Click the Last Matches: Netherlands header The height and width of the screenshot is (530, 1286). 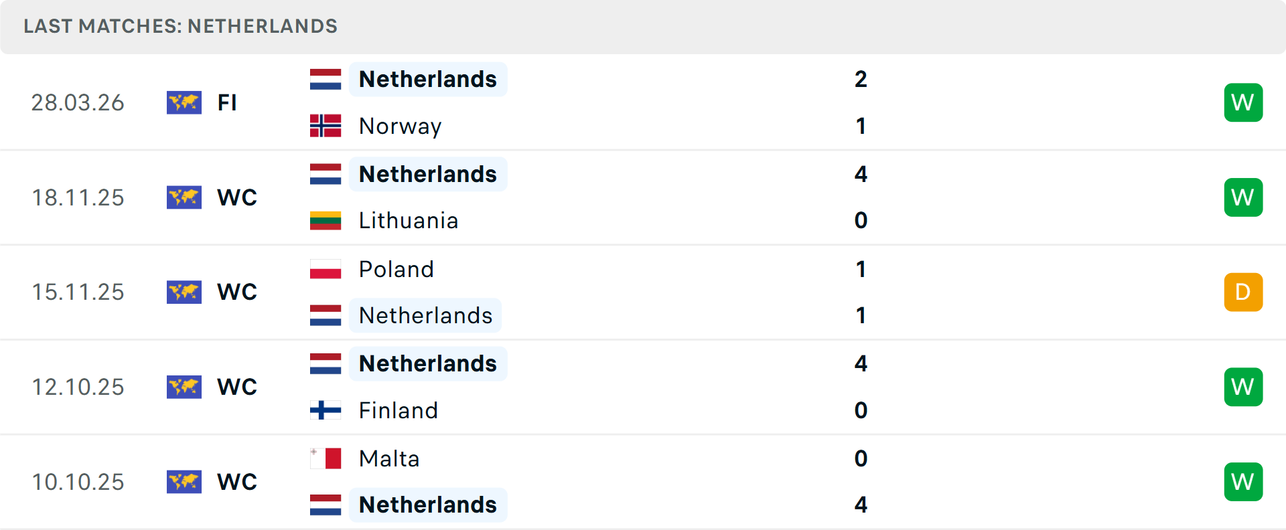click(x=180, y=26)
